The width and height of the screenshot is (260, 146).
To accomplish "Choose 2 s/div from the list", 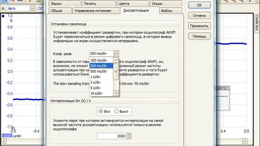I will point(101,82).
